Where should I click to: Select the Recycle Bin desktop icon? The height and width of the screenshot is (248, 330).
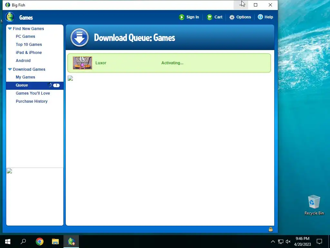point(314,205)
